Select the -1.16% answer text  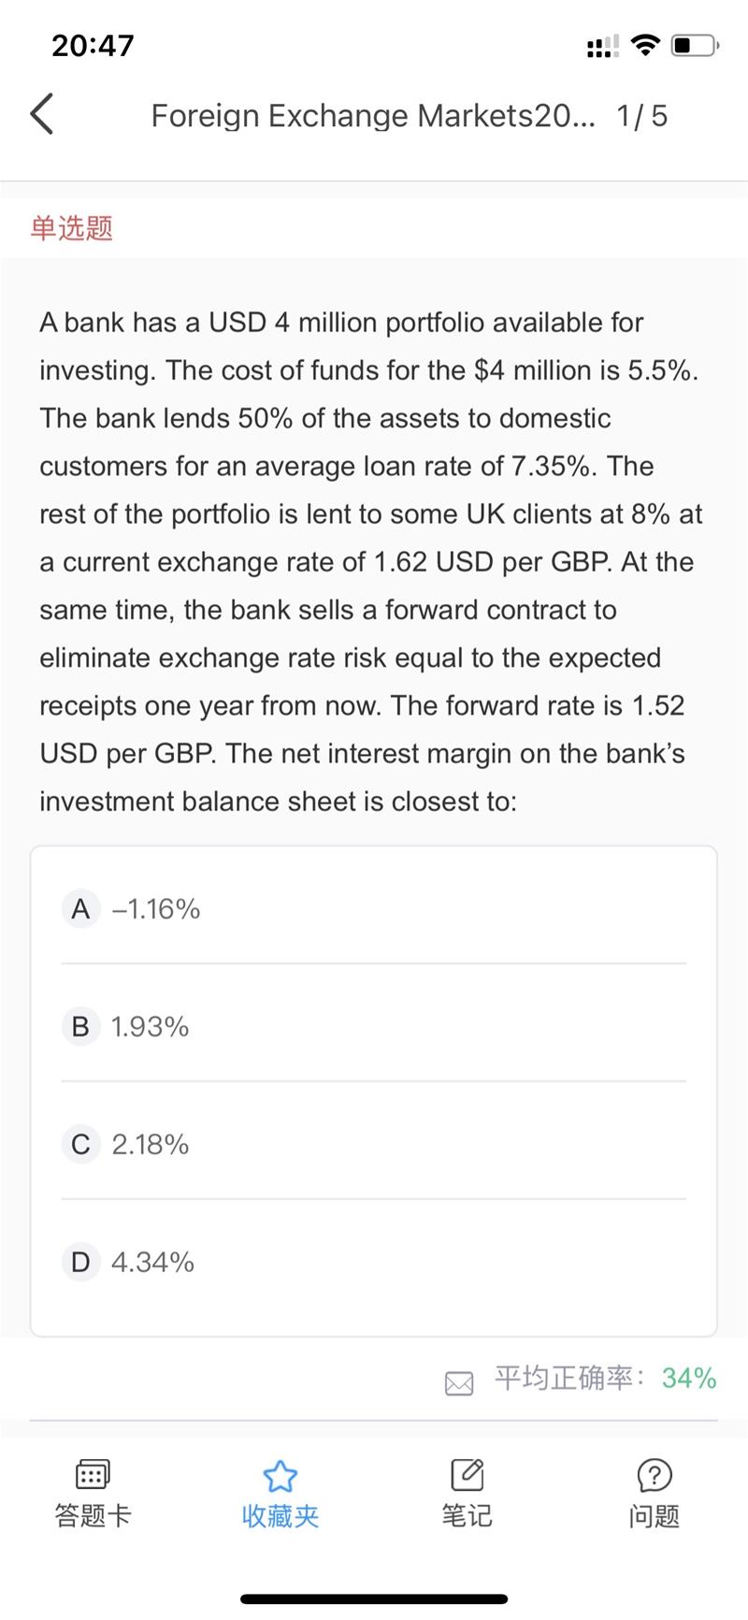coord(156,908)
